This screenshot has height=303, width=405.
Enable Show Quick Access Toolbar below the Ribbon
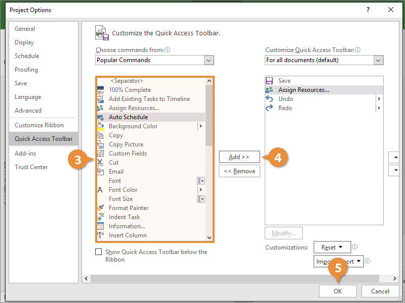tap(98, 252)
